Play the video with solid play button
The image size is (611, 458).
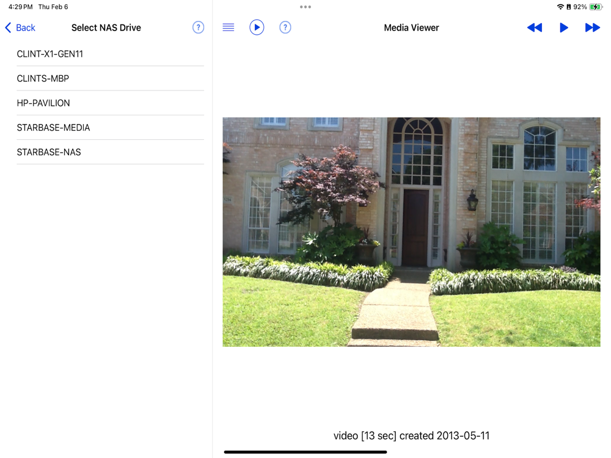coord(563,27)
